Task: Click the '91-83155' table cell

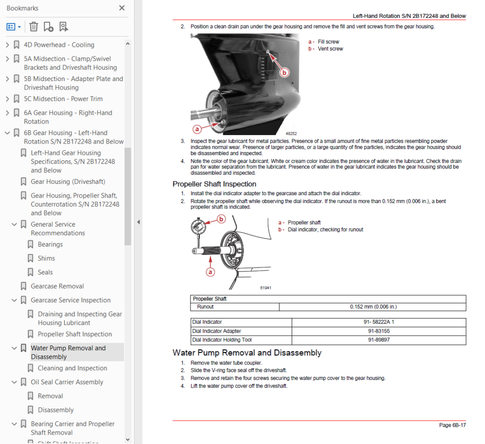Action: tap(379, 331)
